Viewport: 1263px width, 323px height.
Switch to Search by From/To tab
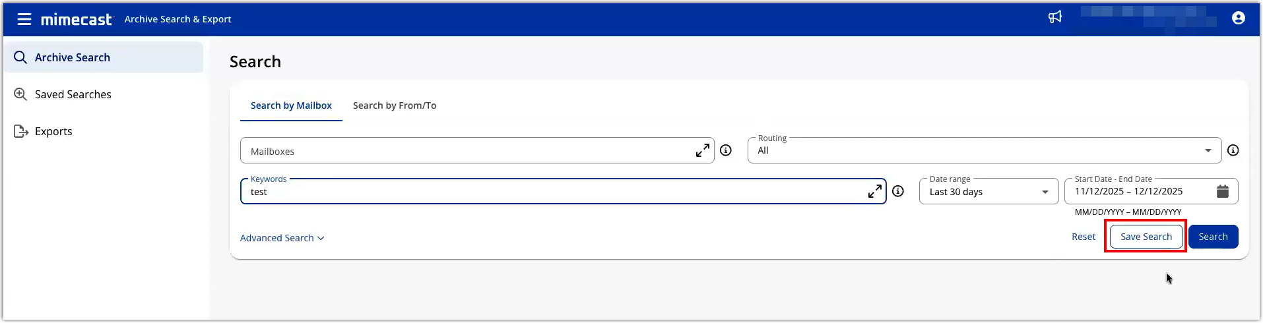coord(395,105)
